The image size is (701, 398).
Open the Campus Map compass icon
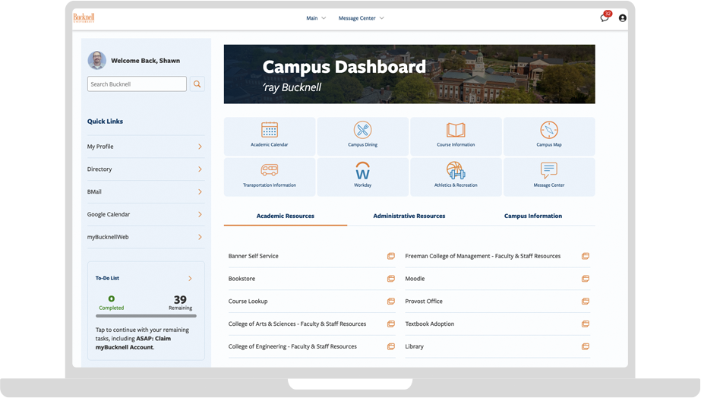(x=548, y=130)
